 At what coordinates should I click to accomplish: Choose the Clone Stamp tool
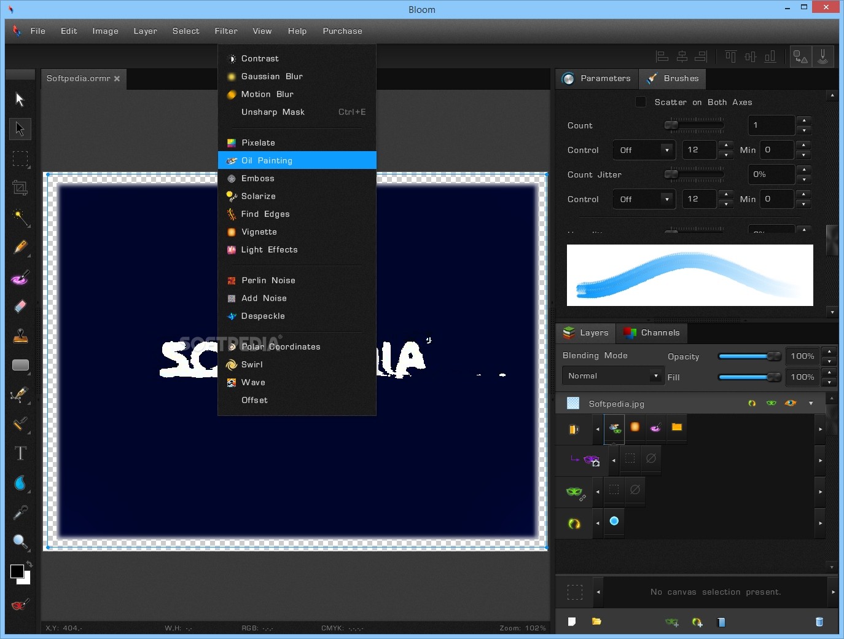pyautogui.click(x=20, y=335)
